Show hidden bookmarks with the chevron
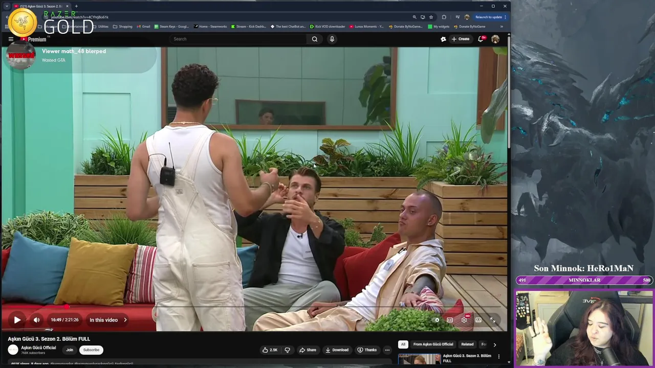 501,27
